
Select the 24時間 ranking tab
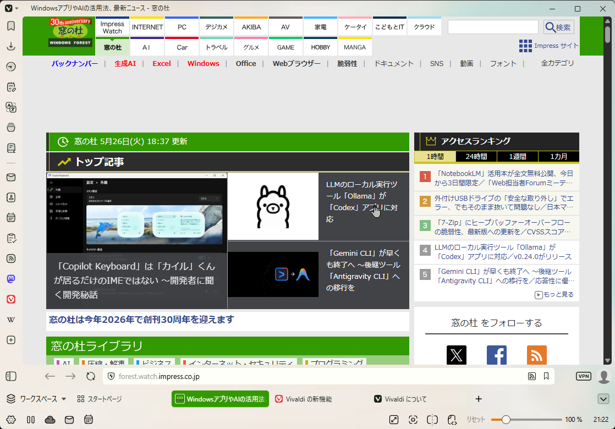(476, 156)
